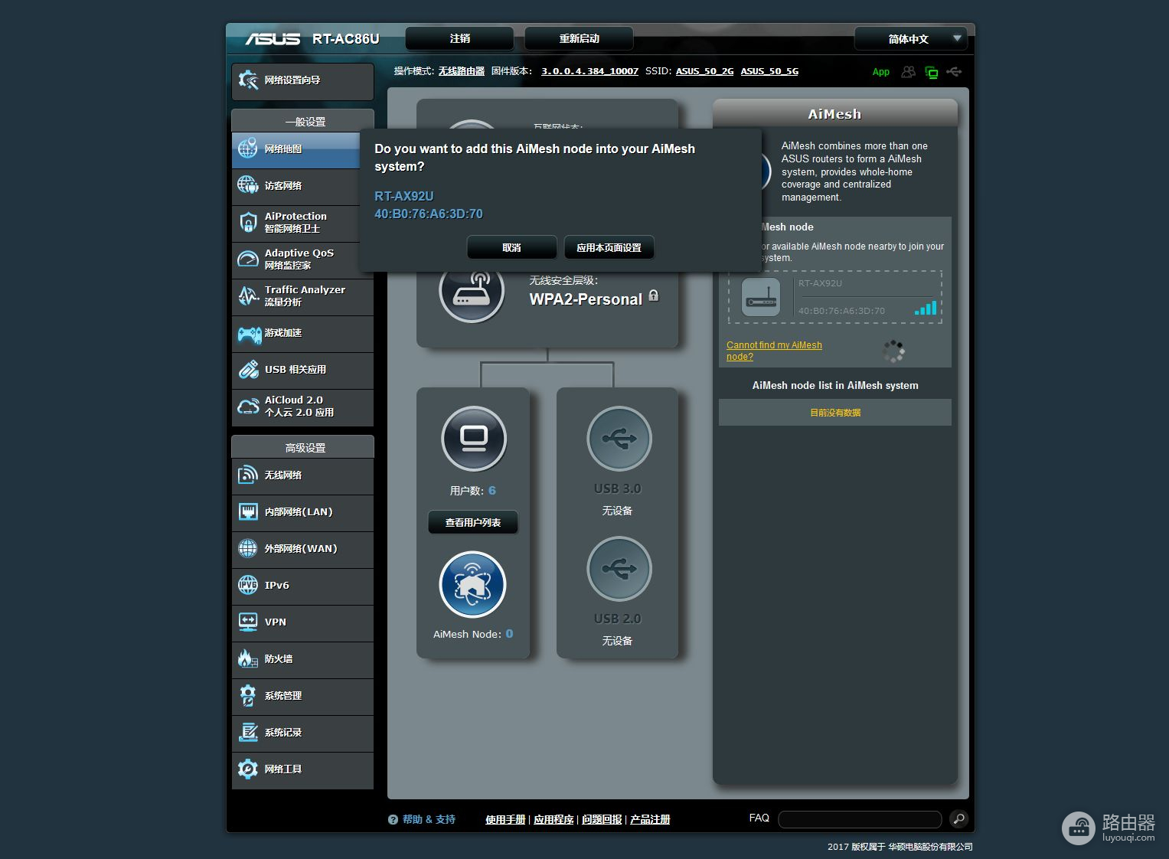Confirm with the 应用本页面设置 button

(x=609, y=248)
